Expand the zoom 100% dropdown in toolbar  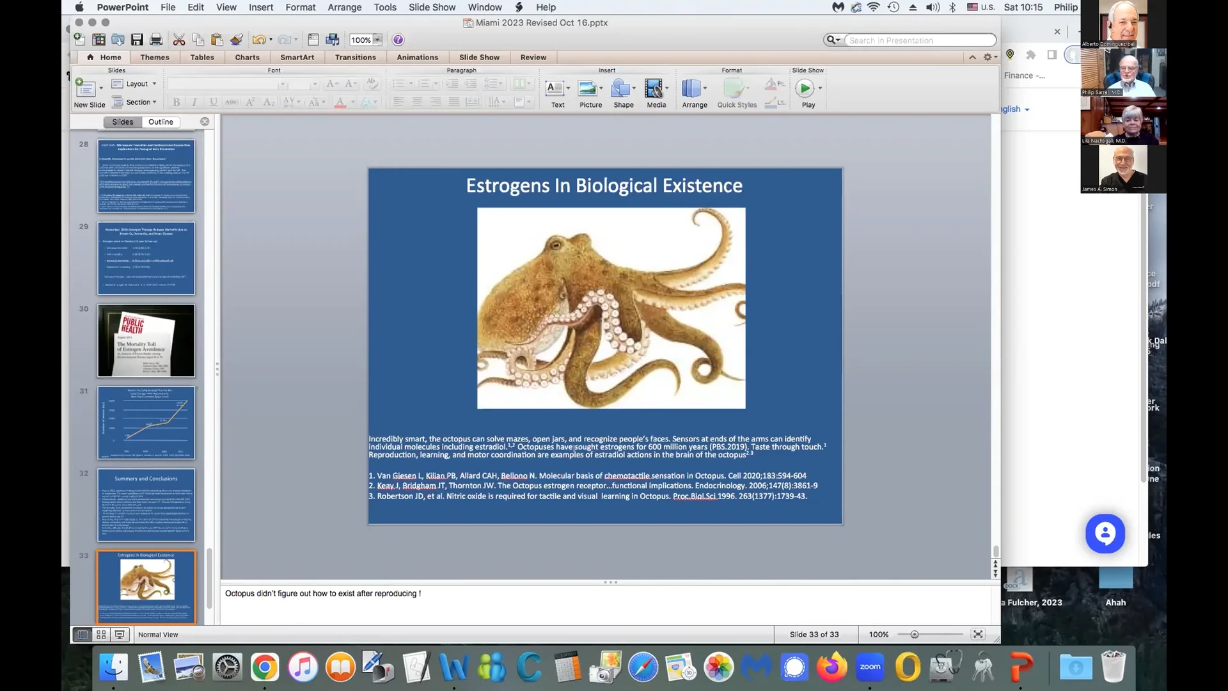377,40
